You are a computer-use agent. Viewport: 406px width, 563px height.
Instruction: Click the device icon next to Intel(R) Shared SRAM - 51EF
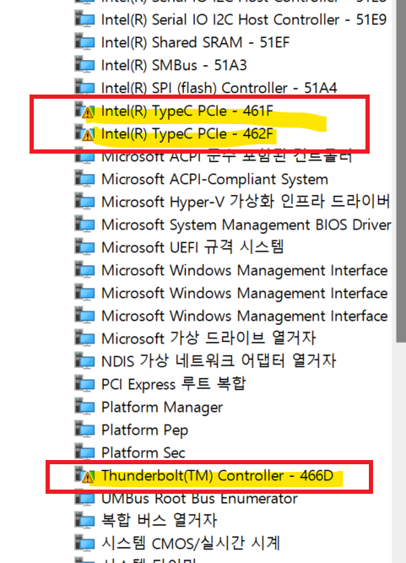click(84, 42)
